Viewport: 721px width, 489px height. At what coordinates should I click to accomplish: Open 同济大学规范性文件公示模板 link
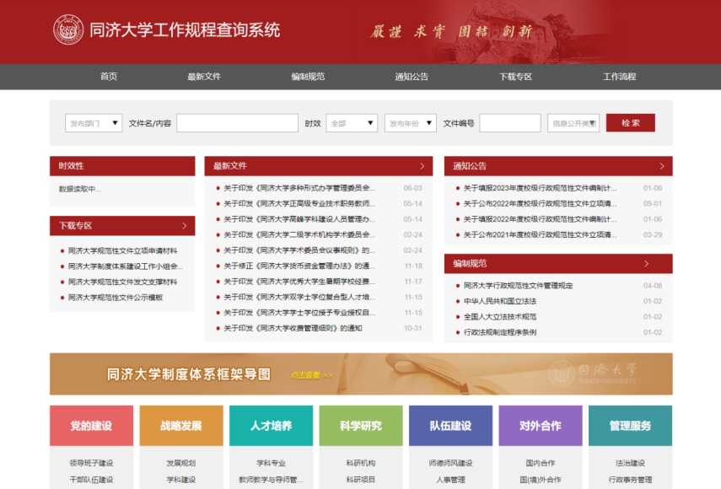(116, 298)
